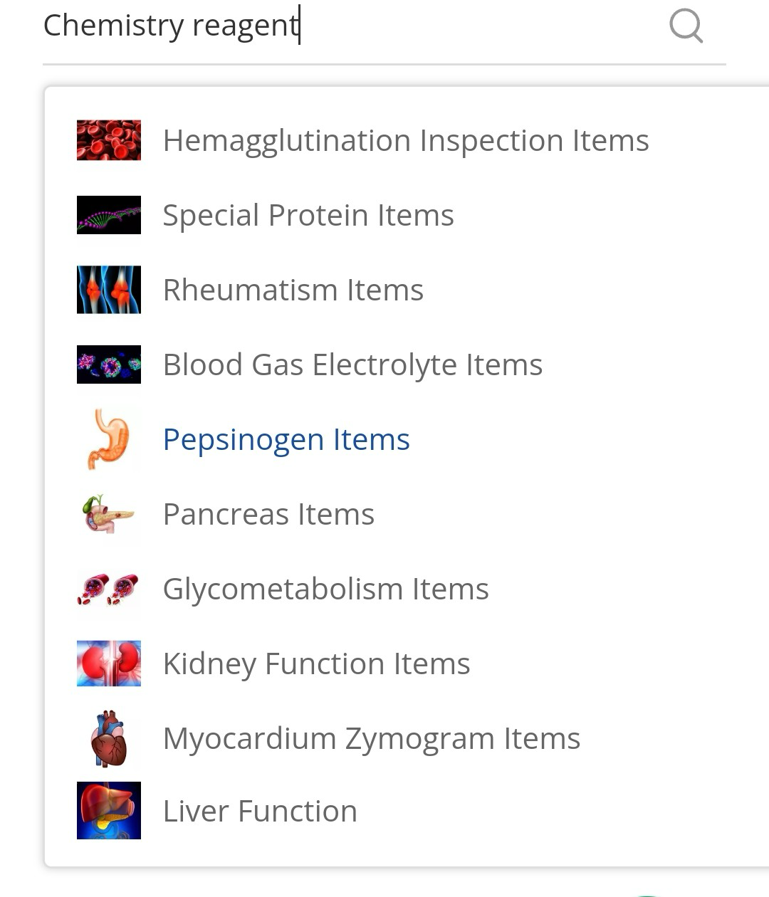
Task: Click the liver thumbnail
Action: 109,811
